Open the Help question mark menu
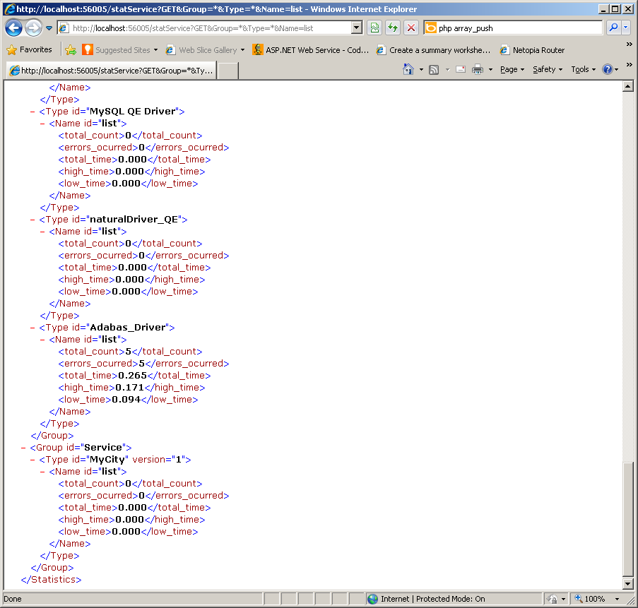Screen dimensions: 638x608 (x=610, y=69)
